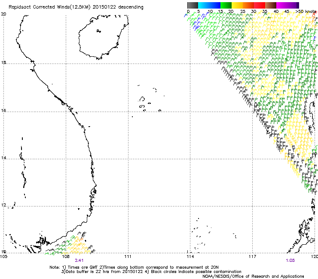Viewport: 318px width, 279px height.
Task: Click the brown 35-40 knots color swatch
Action: (x=271, y=5)
